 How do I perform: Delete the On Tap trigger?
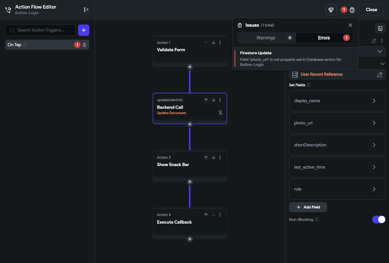[84, 45]
